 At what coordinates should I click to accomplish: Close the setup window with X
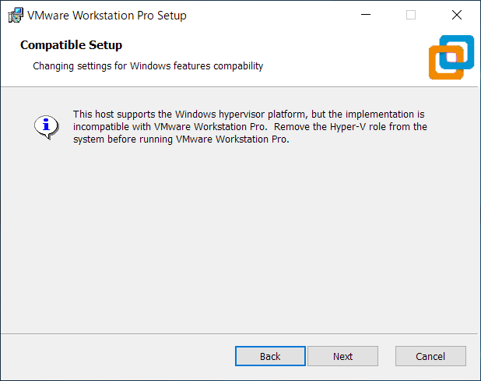pos(457,15)
